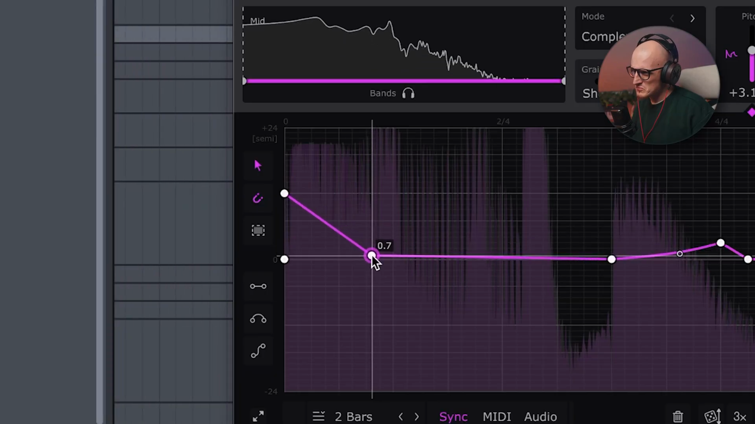Click the 3x multiplier button

[740, 417]
